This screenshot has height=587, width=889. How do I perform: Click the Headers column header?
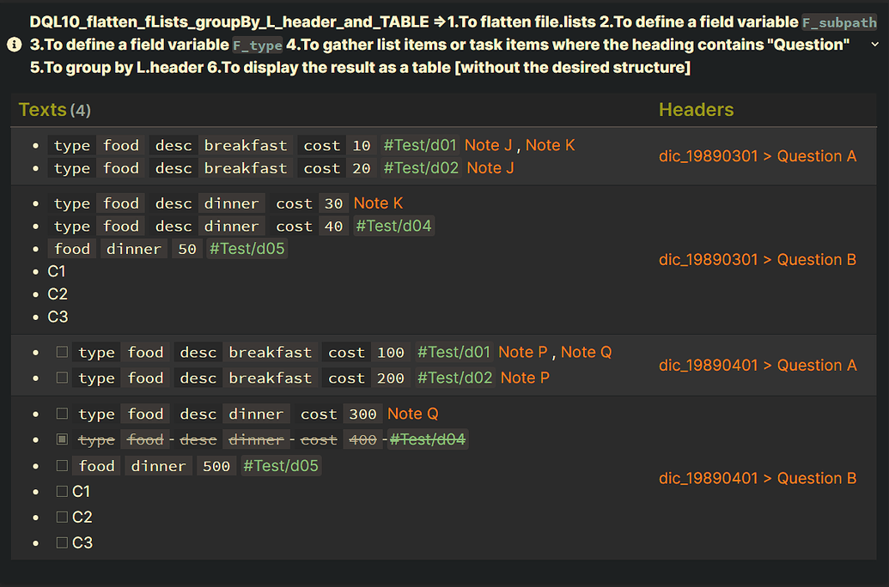[696, 110]
